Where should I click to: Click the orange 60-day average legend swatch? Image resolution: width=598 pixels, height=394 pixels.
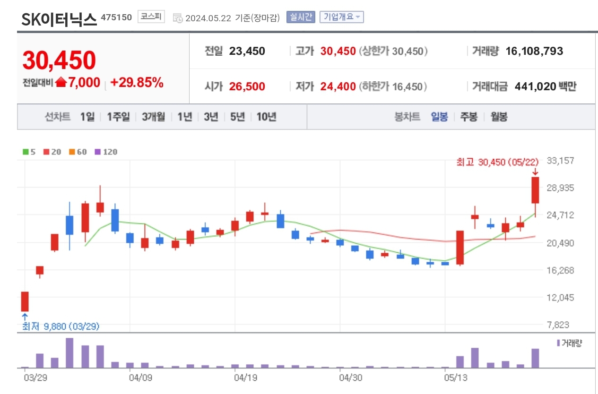point(71,152)
